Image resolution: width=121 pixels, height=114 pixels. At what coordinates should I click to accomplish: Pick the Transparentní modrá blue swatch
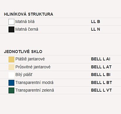(x=11, y=83)
